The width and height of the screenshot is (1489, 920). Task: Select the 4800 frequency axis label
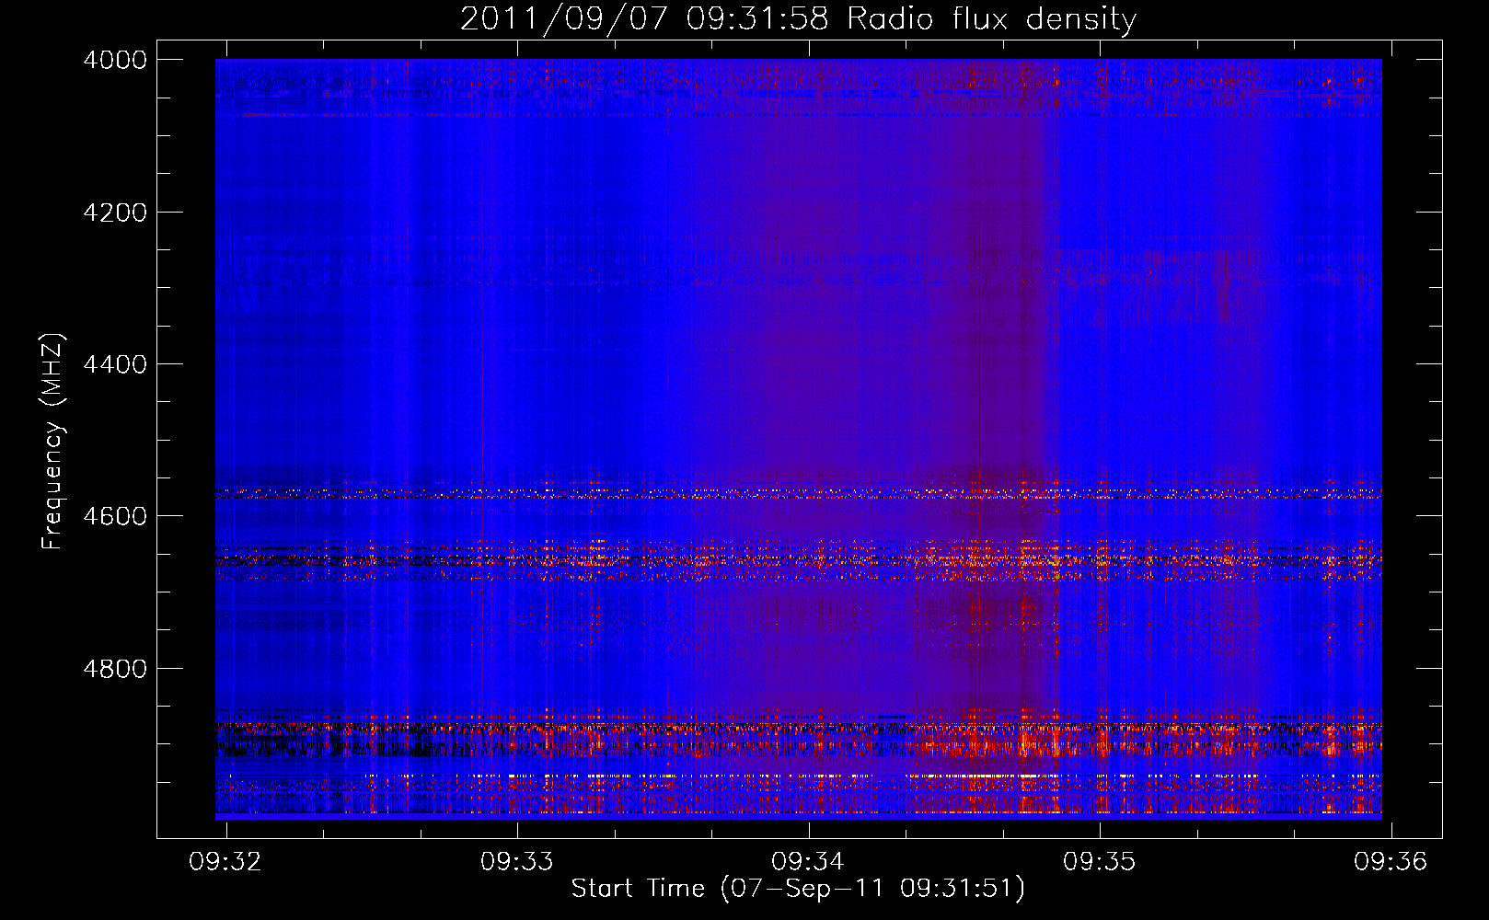[x=115, y=669]
